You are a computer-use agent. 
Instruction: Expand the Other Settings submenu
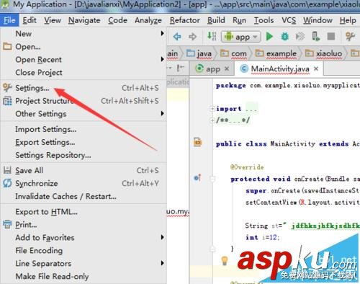84,114
